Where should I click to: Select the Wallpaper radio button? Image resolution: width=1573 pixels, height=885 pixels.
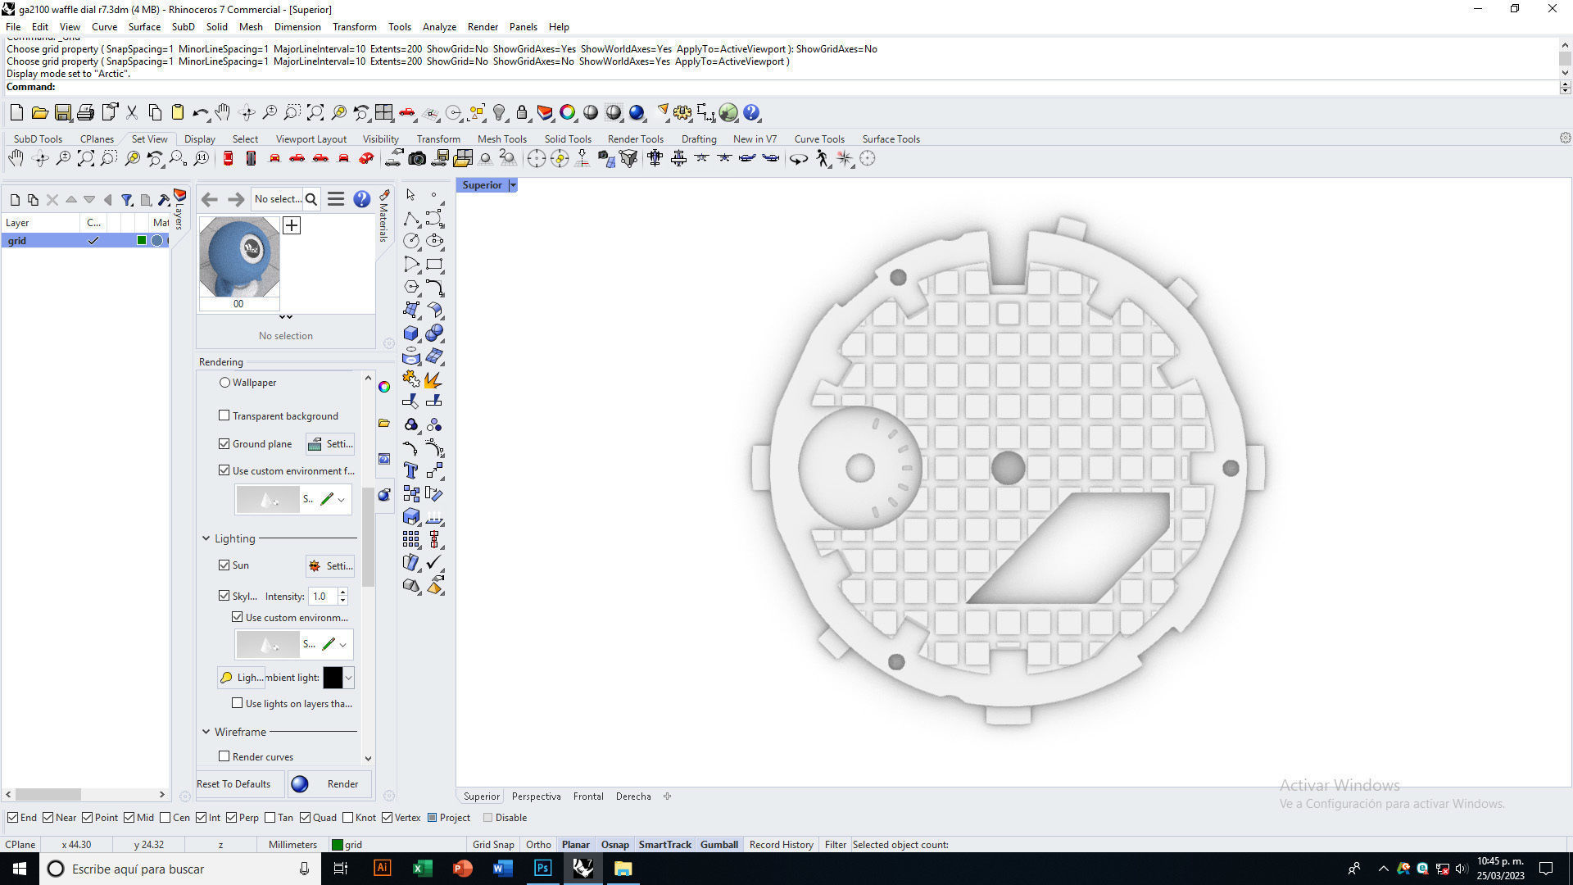coord(224,383)
